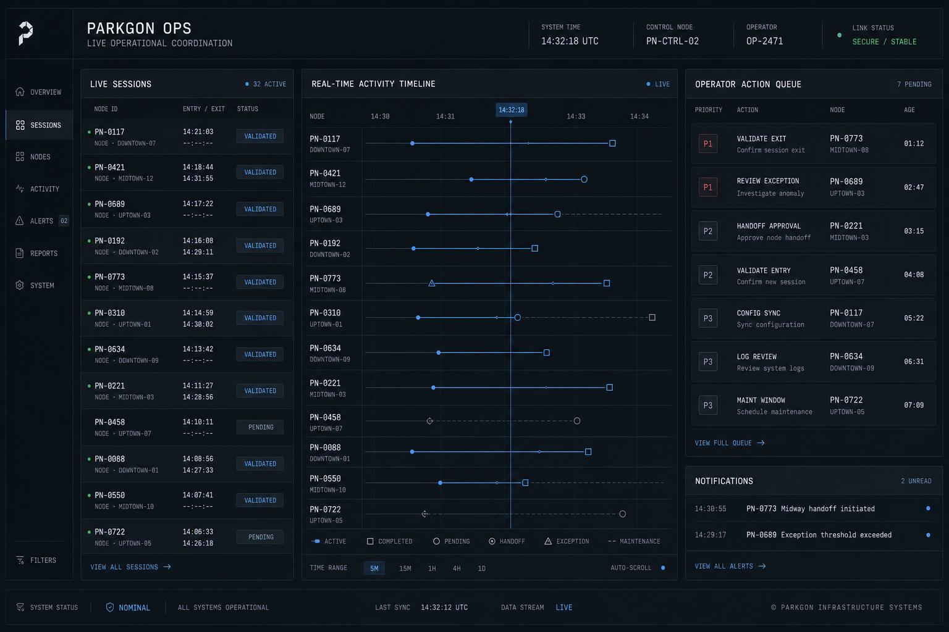Click the pending circle marker on PN-0421 timeline
The height and width of the screenshot is (632, 949).
pyautogui.click(x=584, y=180)
